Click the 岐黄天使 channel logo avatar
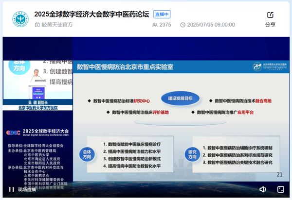292x200 pixels. [x=20, y=19]
